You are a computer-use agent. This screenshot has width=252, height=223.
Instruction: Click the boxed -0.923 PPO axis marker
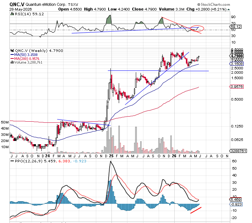pyautogui.click(x=236, y=204)
